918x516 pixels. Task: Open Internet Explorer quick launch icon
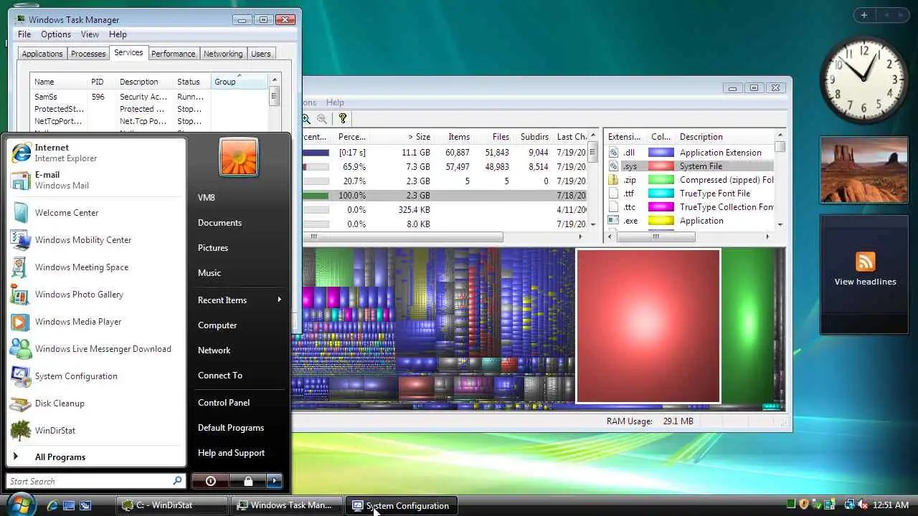tap(52, 505)
